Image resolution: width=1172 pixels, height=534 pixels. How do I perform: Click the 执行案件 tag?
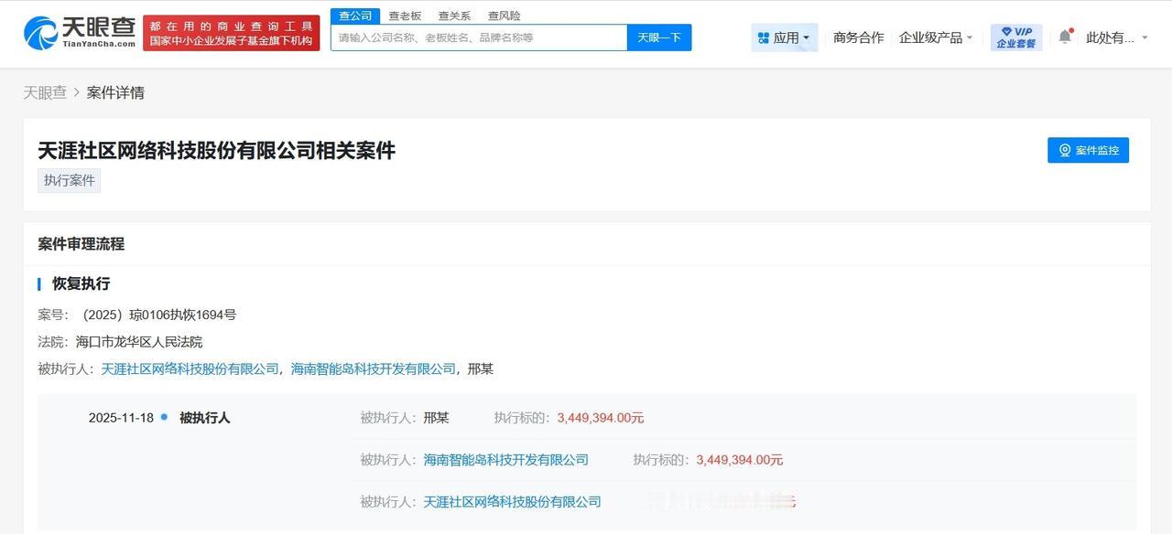coord(70,180)
